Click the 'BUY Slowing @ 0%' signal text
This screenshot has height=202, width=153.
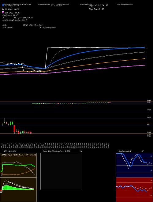coord(48,28)
